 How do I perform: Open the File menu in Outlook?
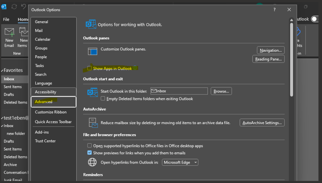(x=6, y=19)
